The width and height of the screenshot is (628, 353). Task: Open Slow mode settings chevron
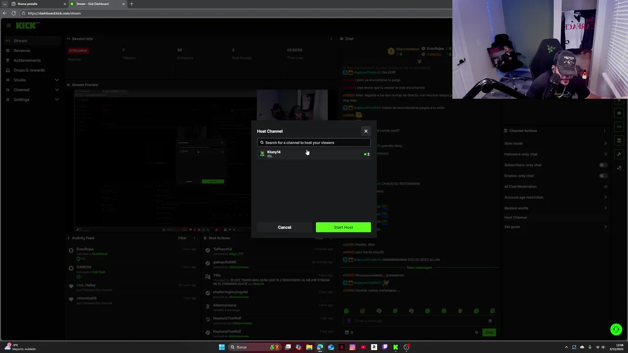click(x=605, y=143)
